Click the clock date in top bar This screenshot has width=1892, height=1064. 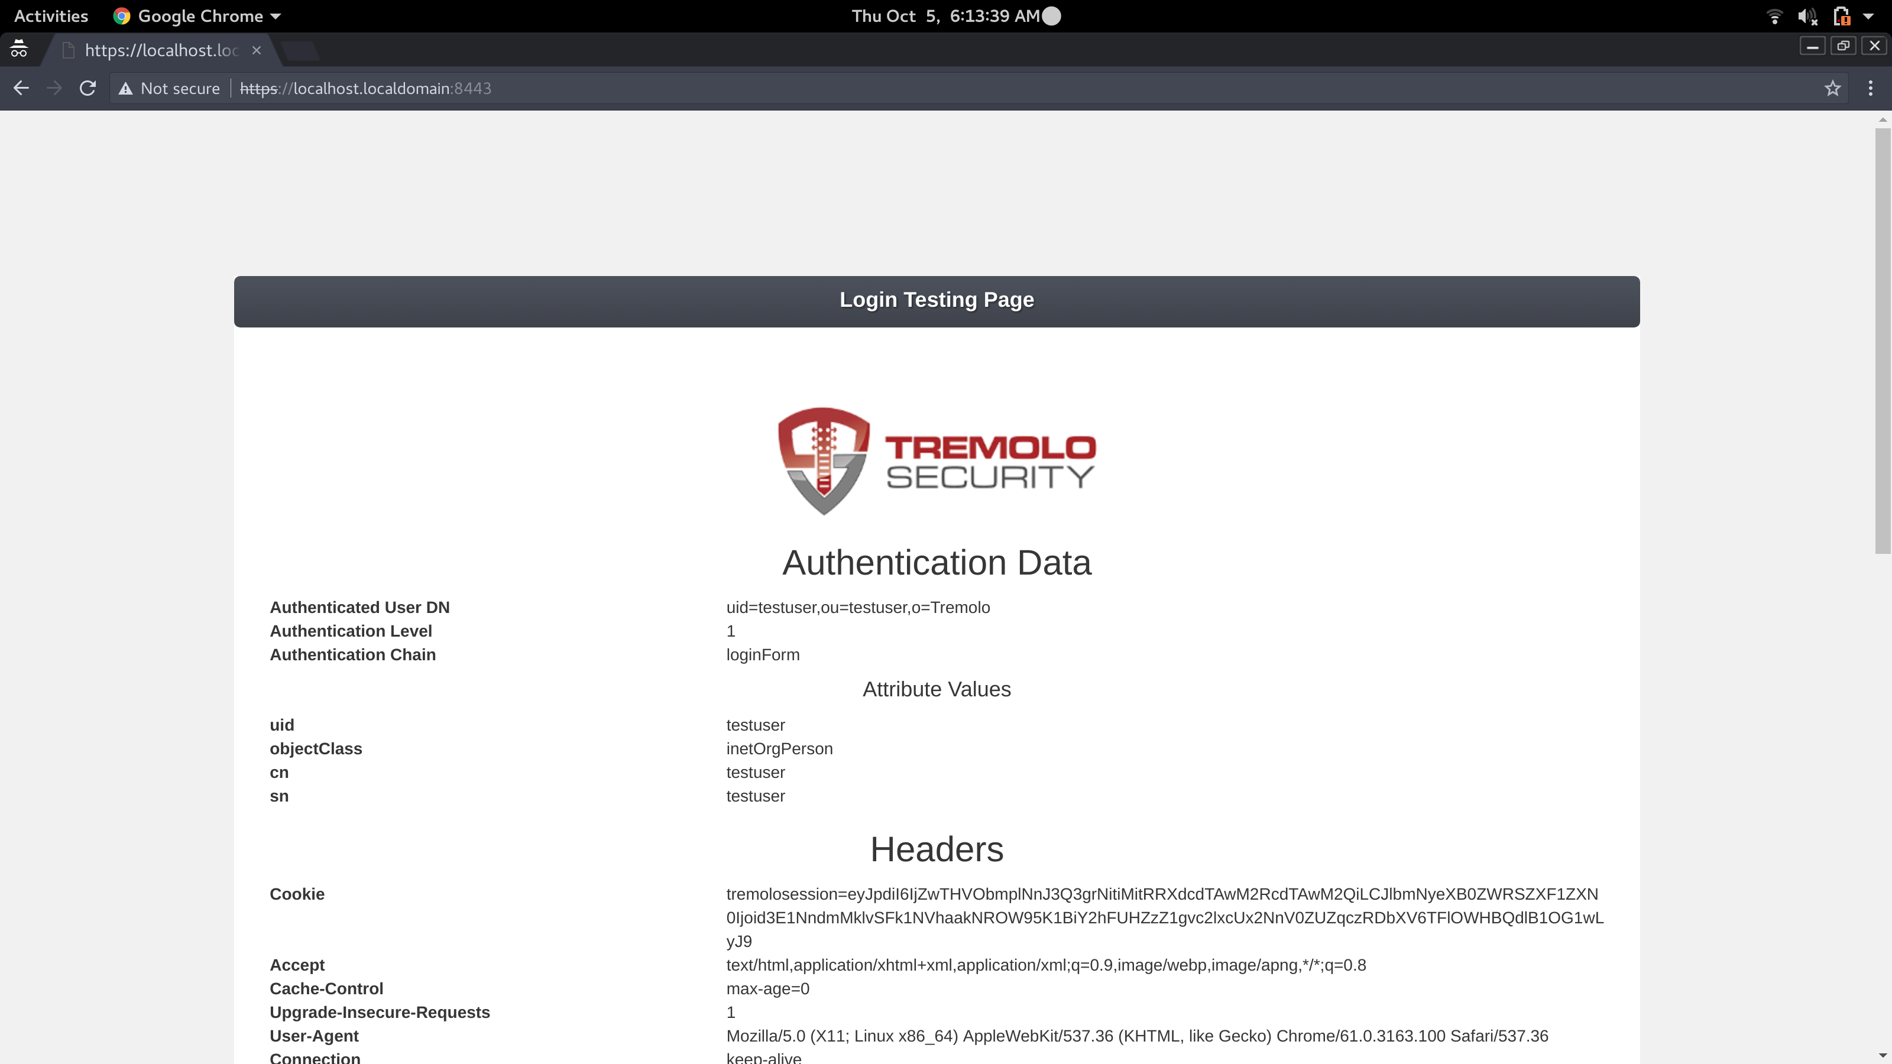click(945, 16)
